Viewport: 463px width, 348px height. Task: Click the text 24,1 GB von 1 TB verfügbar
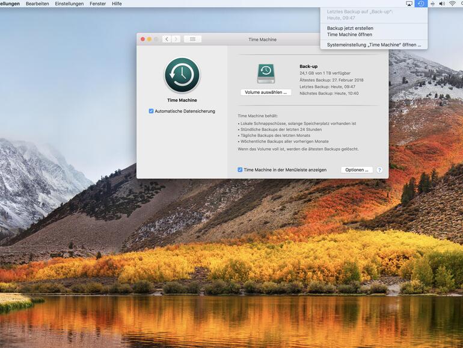pos(325,73)
